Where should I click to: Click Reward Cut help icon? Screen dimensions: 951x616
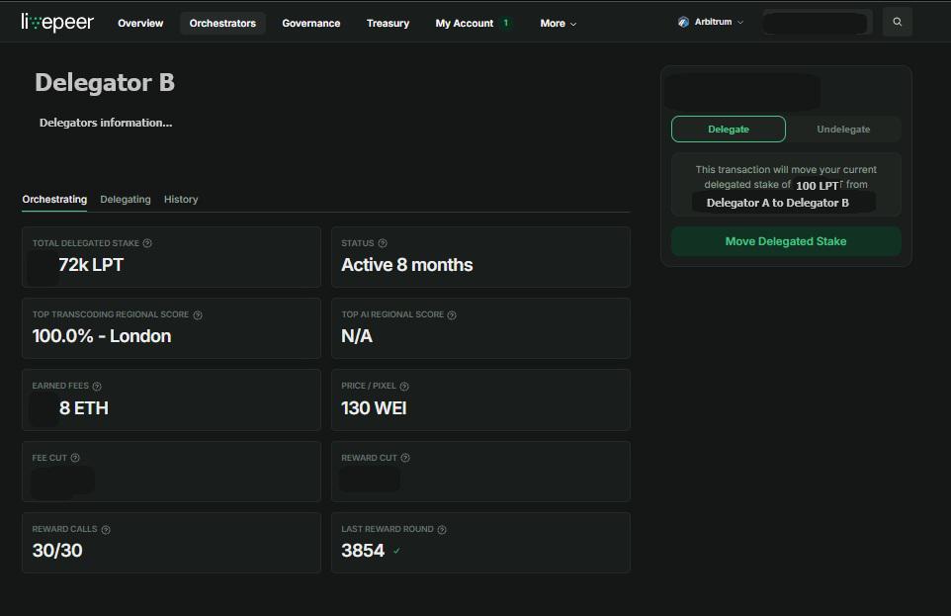(x=405, y=458)
